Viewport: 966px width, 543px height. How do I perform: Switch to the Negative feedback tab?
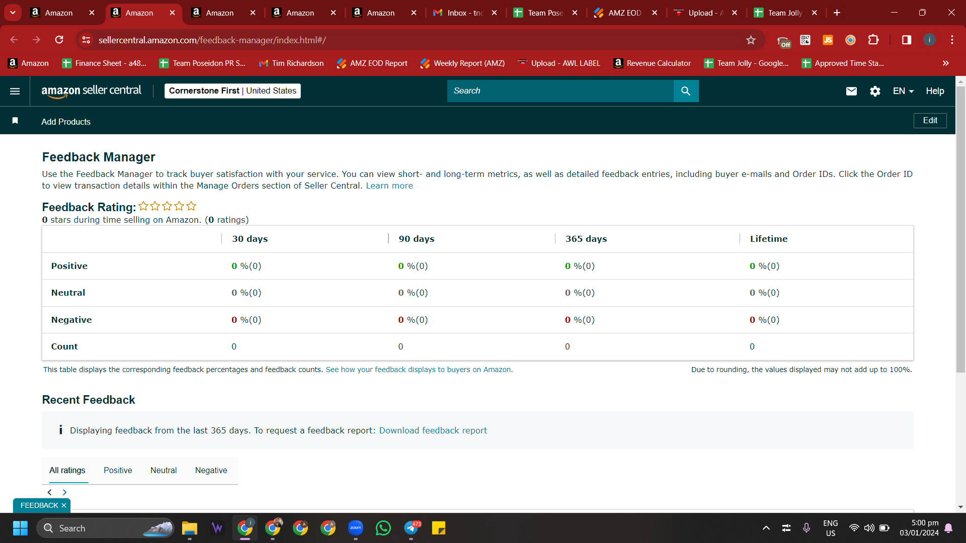coord(211,471)
